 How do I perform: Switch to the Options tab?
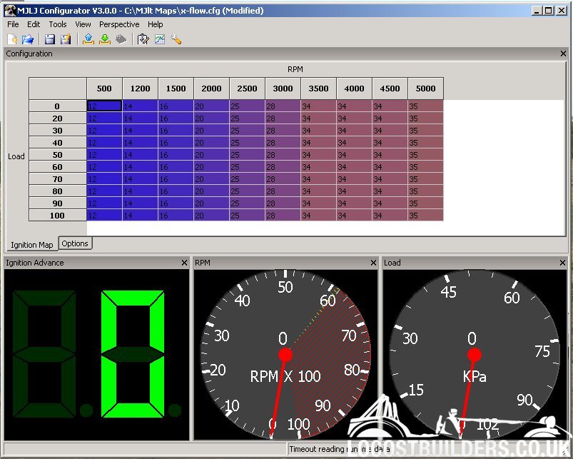(75, 243)
